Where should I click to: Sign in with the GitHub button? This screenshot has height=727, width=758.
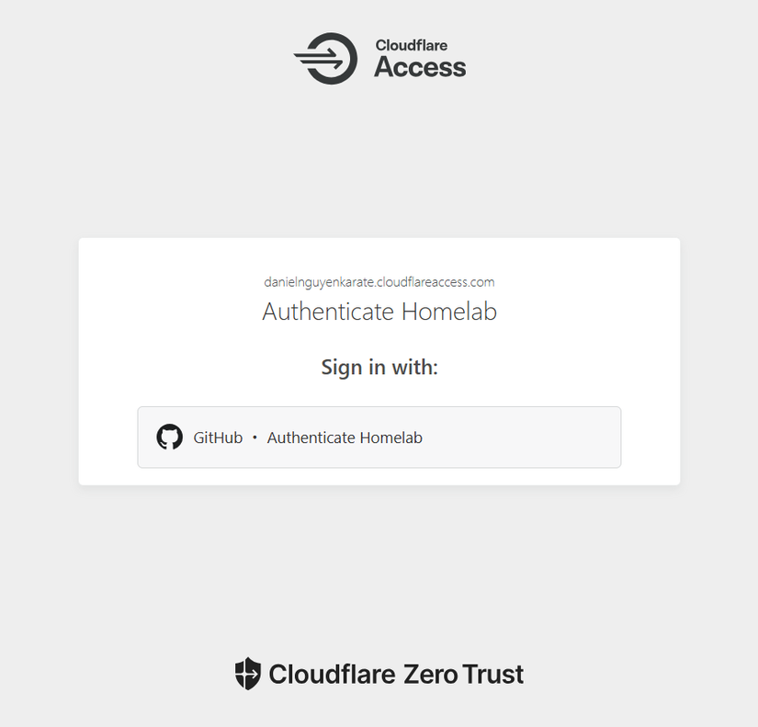coord(379,437)
